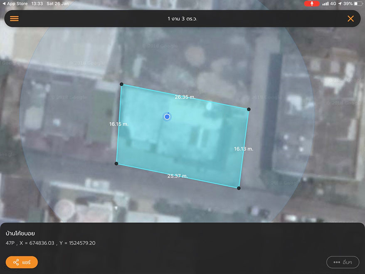
Task: Tap the red microphone recording indicator
Action: [311, 3]
